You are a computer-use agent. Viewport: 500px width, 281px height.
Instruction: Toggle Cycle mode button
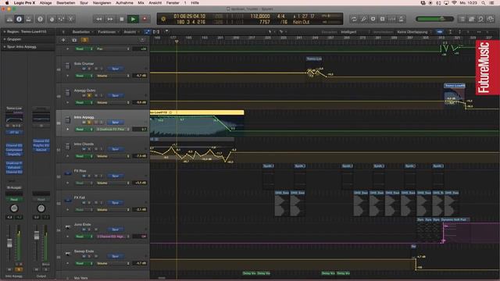pyautogui.click(x=354, y=19)
